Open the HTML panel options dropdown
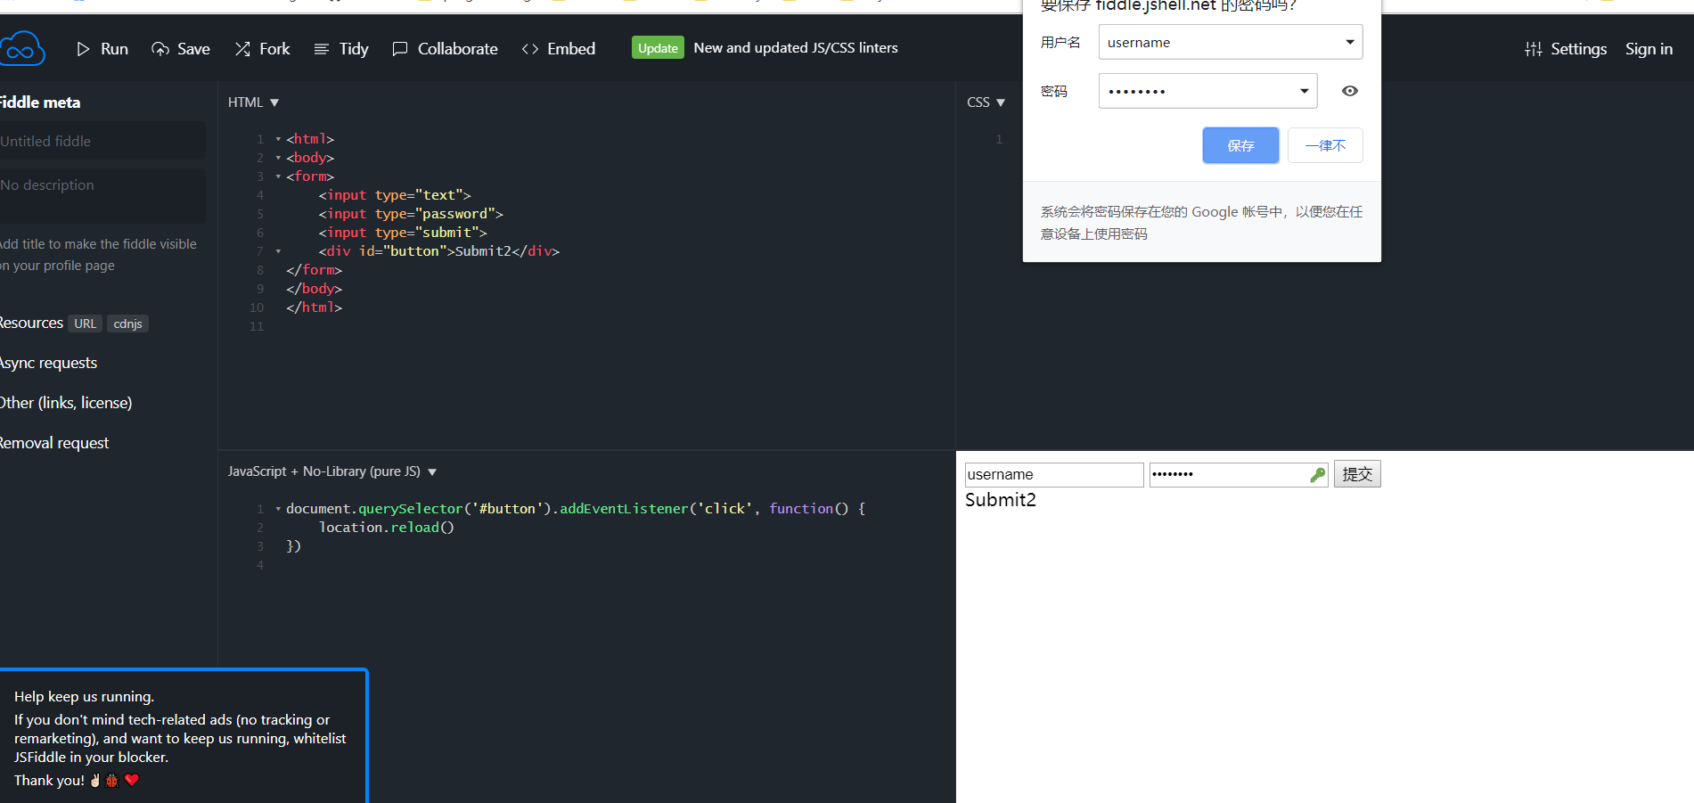1694x803 pixels. tap(274, 102)
